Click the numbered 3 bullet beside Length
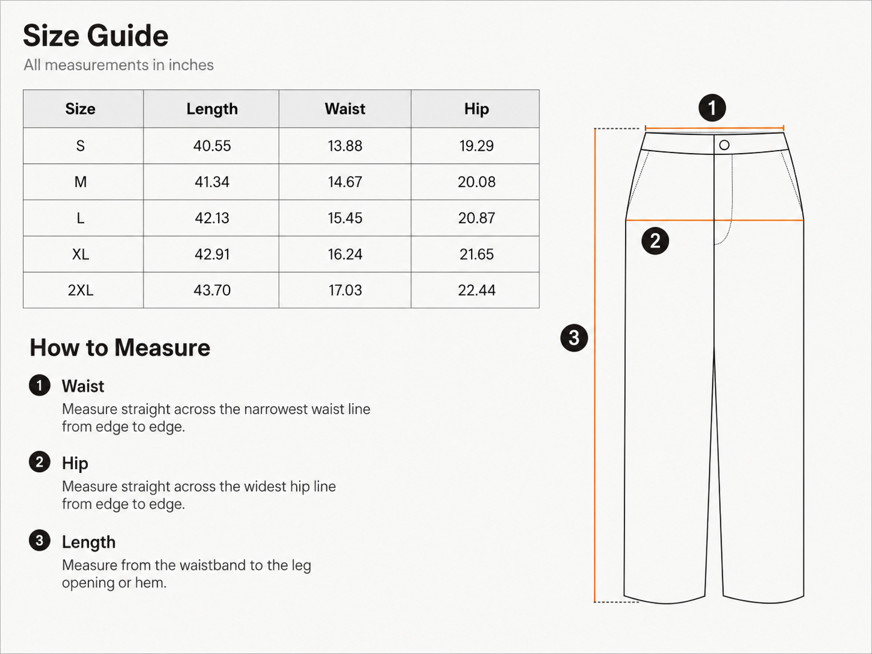Viewport: 872px width, 654px height. (x=40, y=541)
